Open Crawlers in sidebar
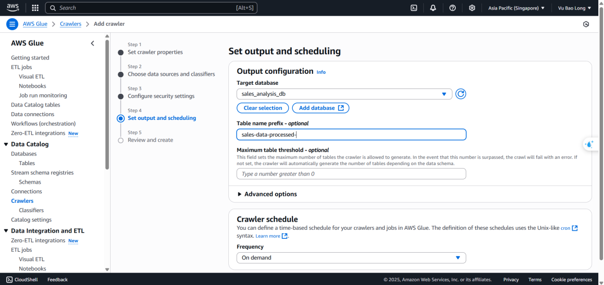Image resolution: width=604 pixels, height=285 pixels. (22, 201)
